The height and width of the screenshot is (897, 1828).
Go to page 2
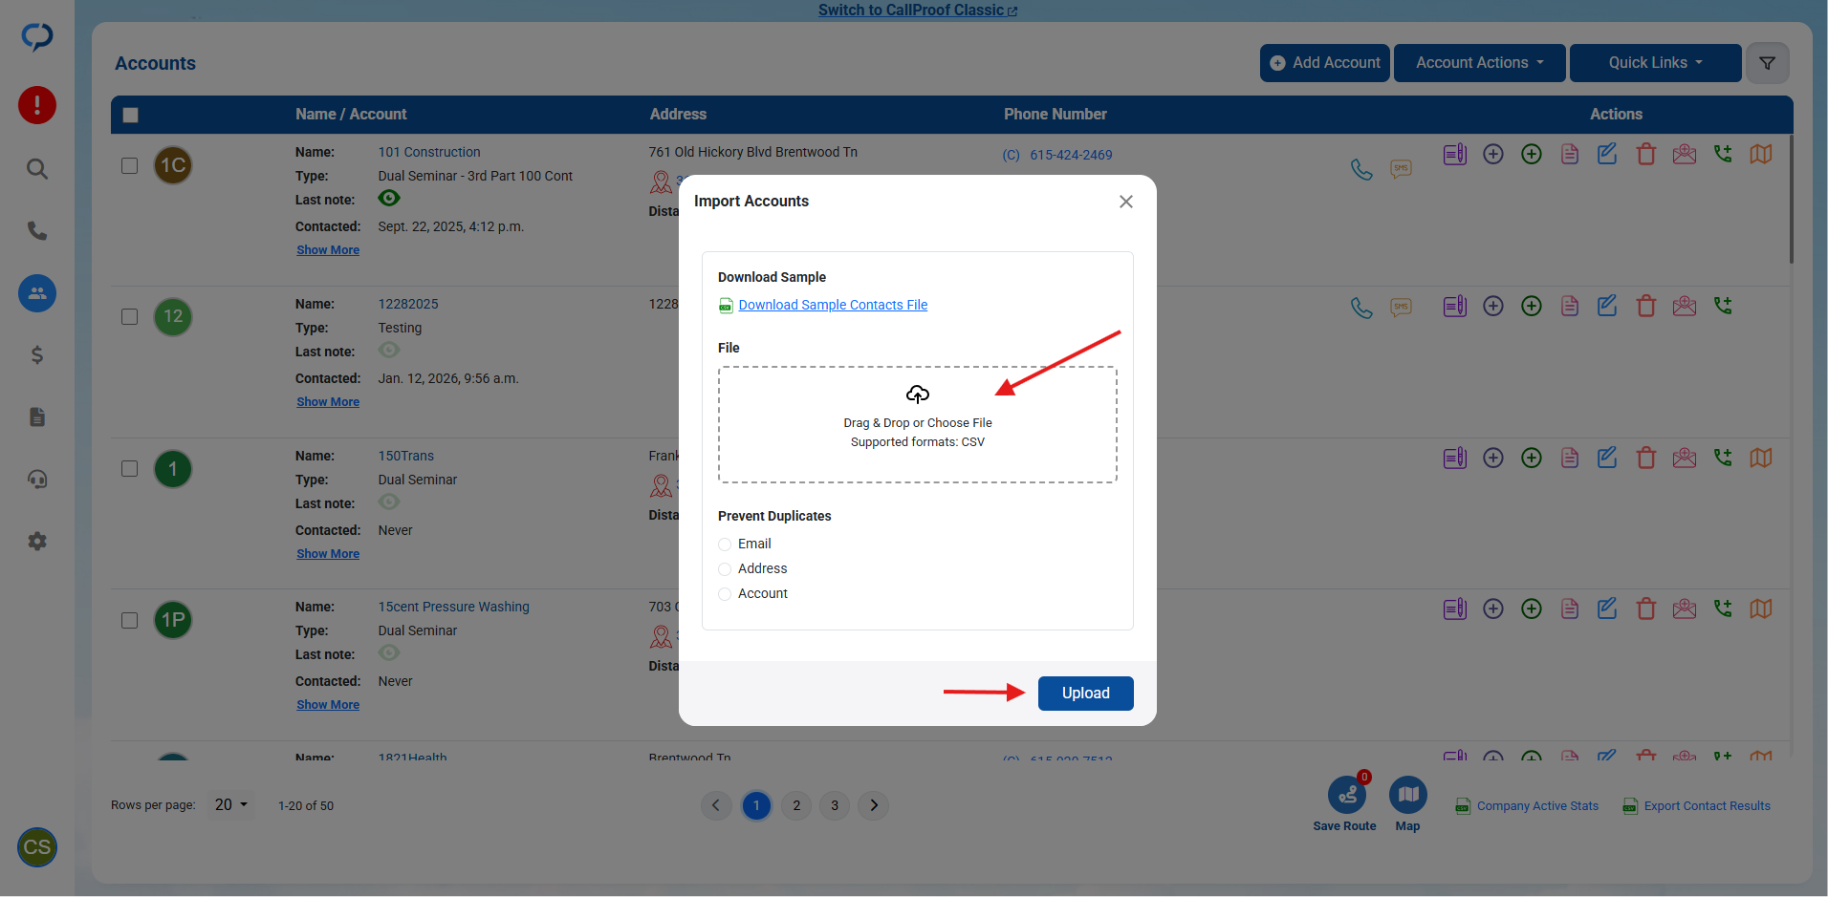point(796,805)
